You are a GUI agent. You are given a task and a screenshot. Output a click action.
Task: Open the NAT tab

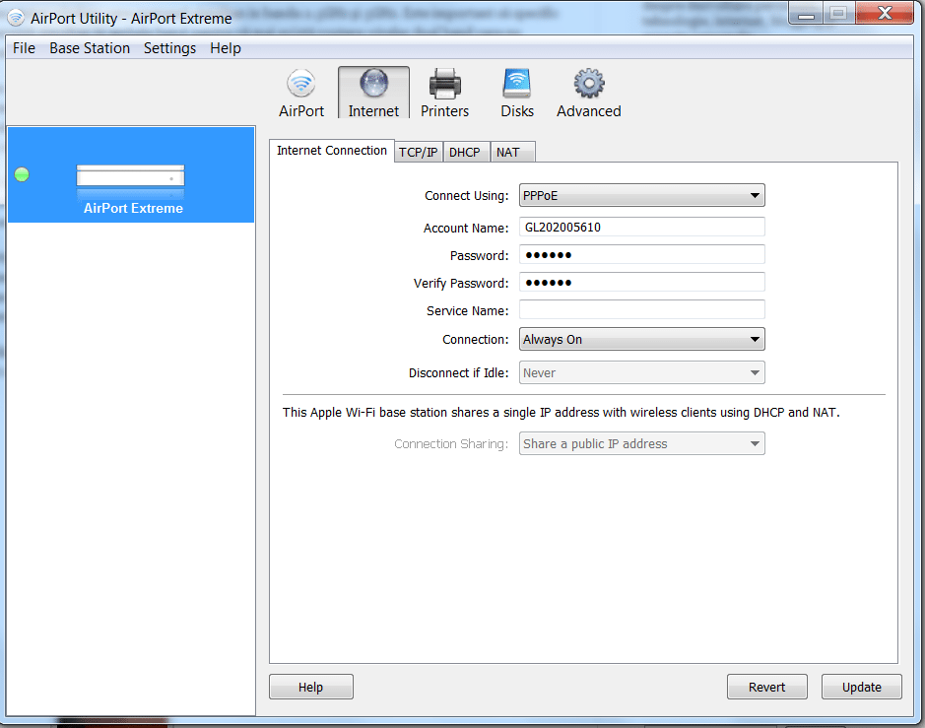point(508,153)
